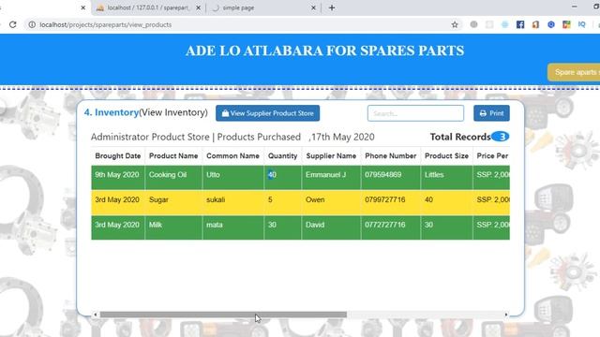
Task: Click the Supplier Name column header
Action: 331,156
